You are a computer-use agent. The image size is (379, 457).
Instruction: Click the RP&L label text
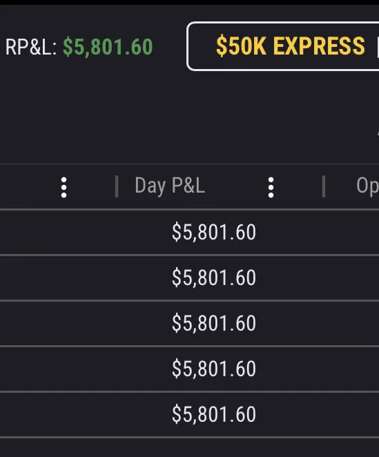click(x=31, y=47)
